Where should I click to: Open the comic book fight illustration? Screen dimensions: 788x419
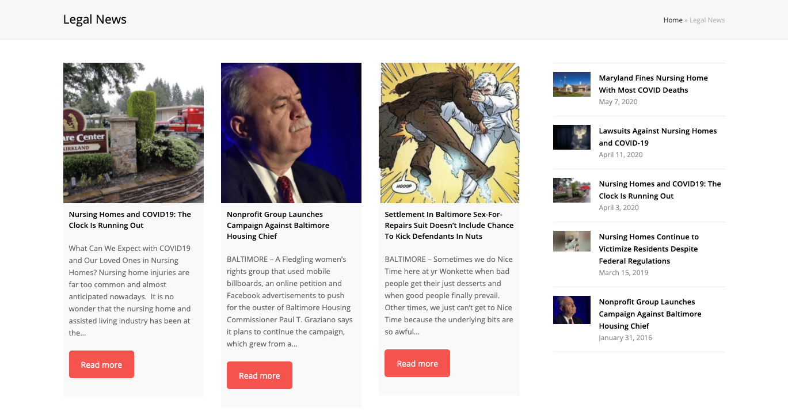(x=449, y=133)
